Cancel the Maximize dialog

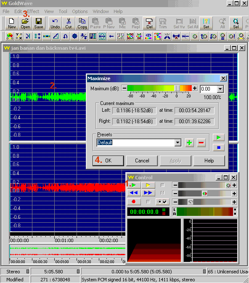point(142,161)
